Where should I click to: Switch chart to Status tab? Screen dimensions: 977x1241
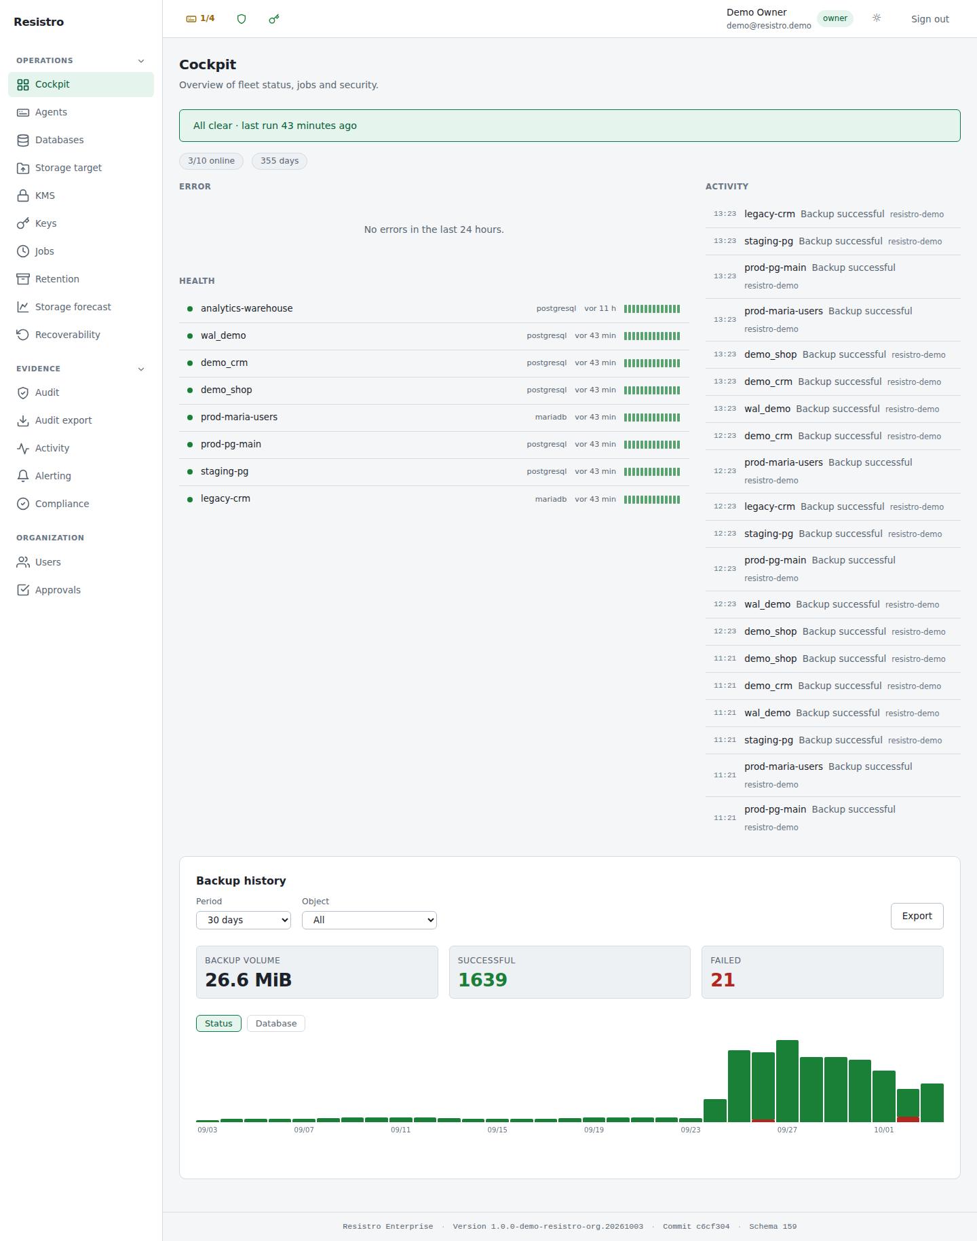(x=218, y=1024)
